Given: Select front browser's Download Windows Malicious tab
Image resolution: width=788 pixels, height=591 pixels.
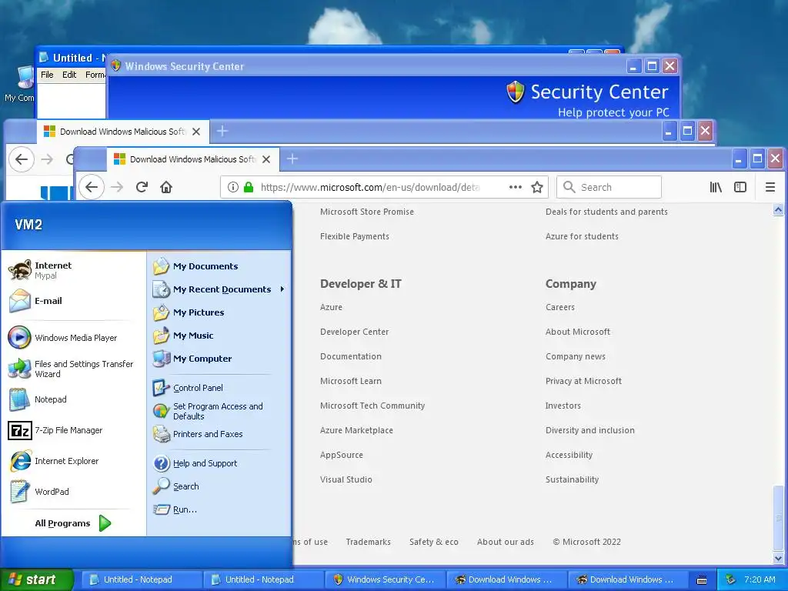Looking at the screenshot, I should 193,159.
